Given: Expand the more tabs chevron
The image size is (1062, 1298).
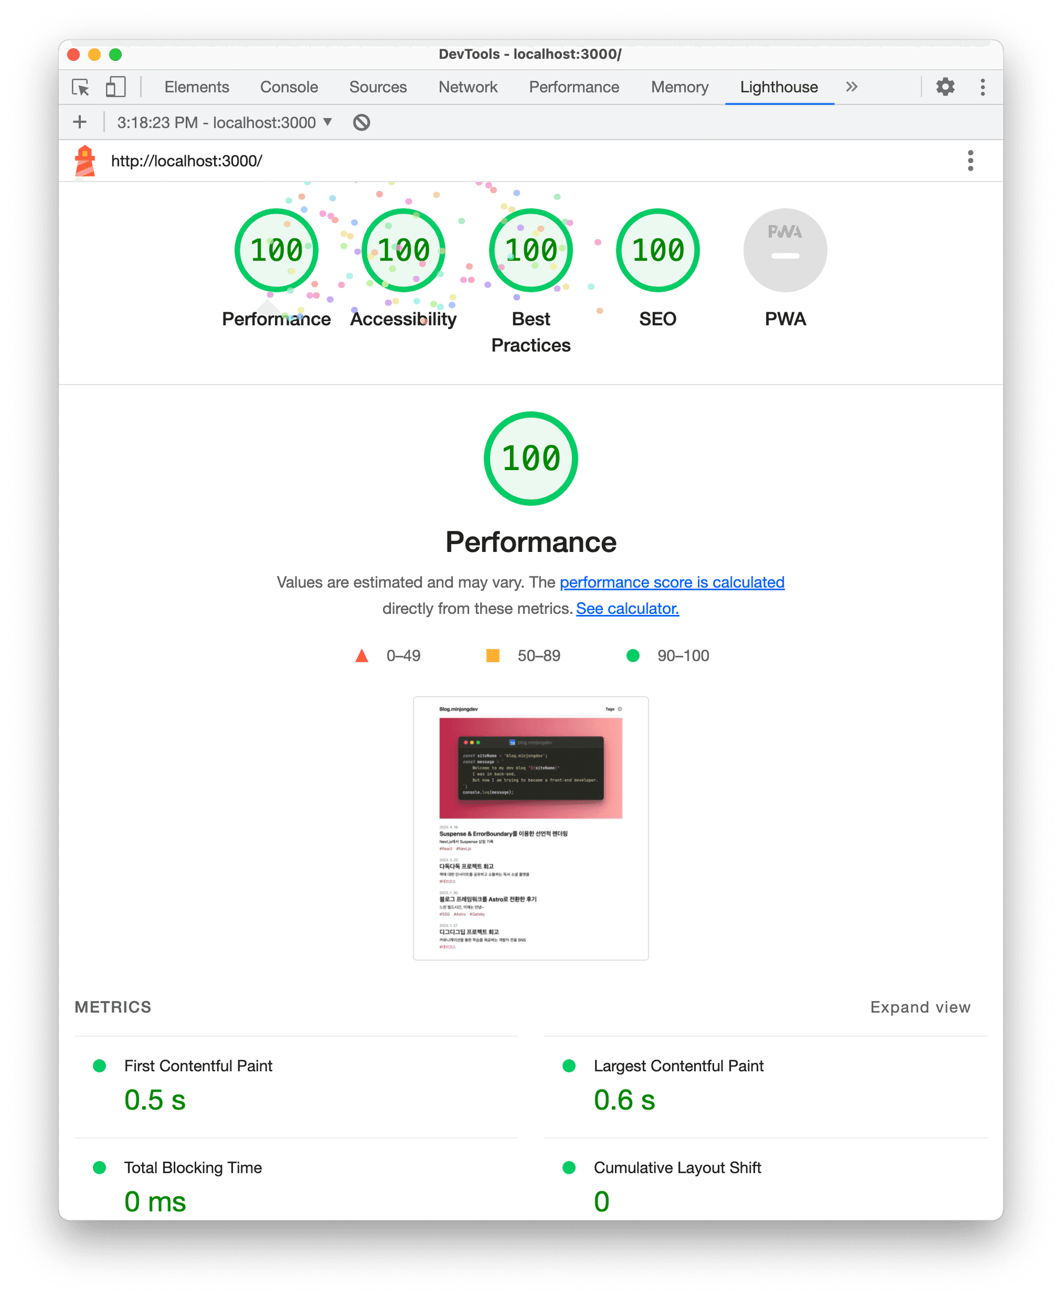Looking at the screenshot, I should 852,87.
